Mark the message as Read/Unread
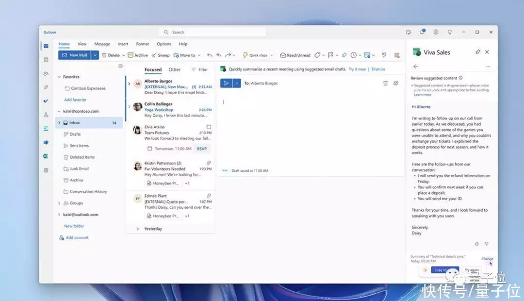 (295, 55)
